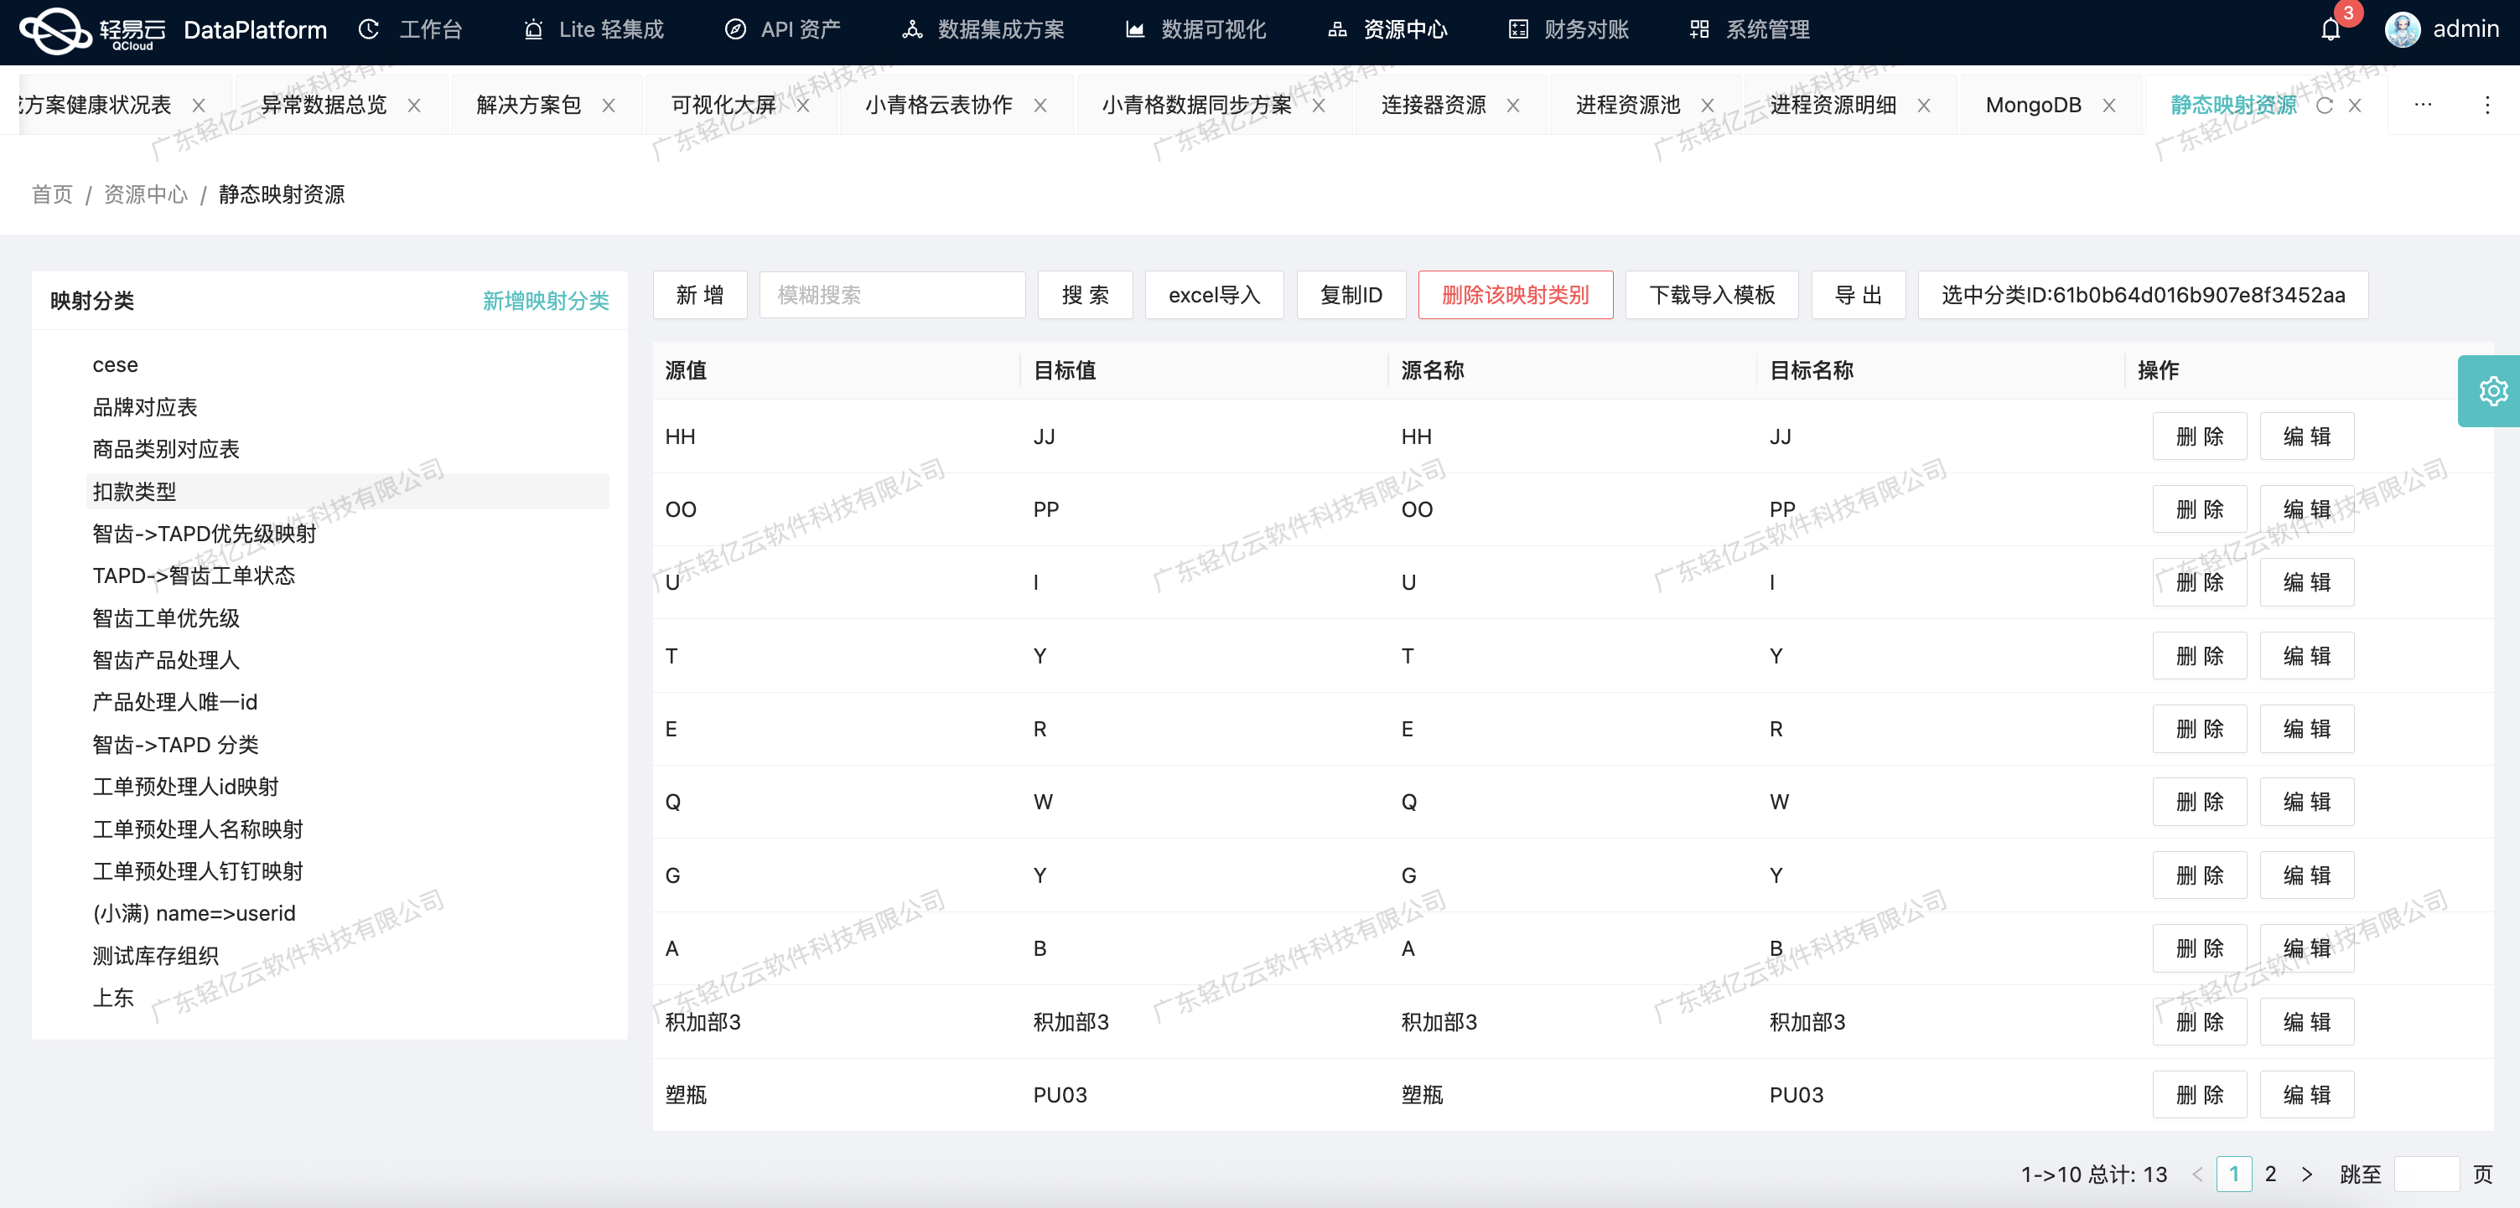
Task: Edit the OO row
Action: click(x=2307, y=509)
